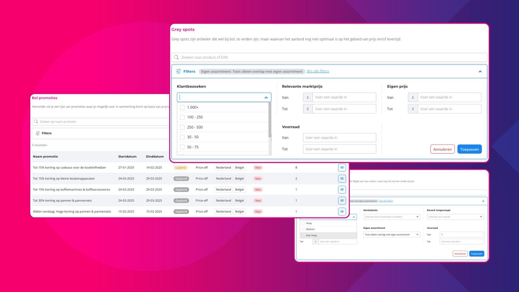Click the Annuleren button in Grey spots
The image size is (519, 292).
pos(442,149)
